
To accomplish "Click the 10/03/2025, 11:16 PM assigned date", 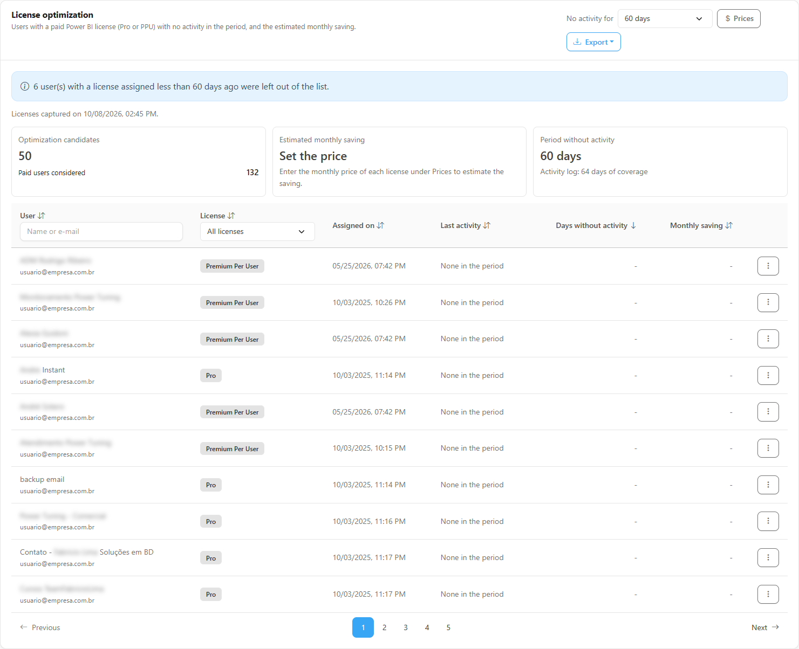I will [369, 521].
